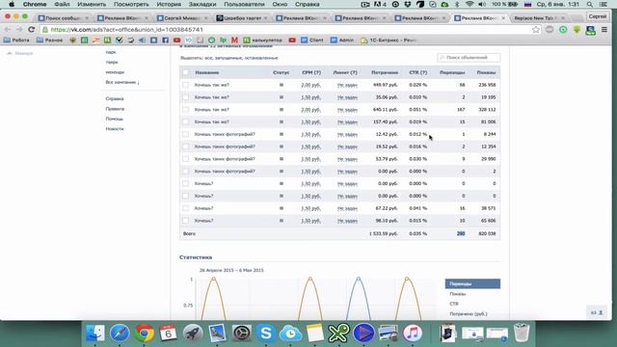Tick checkbox of ad with 35.06 руб. spent
Image resolution: width=617 pixels, height=347 pixels.
(185, 97)
